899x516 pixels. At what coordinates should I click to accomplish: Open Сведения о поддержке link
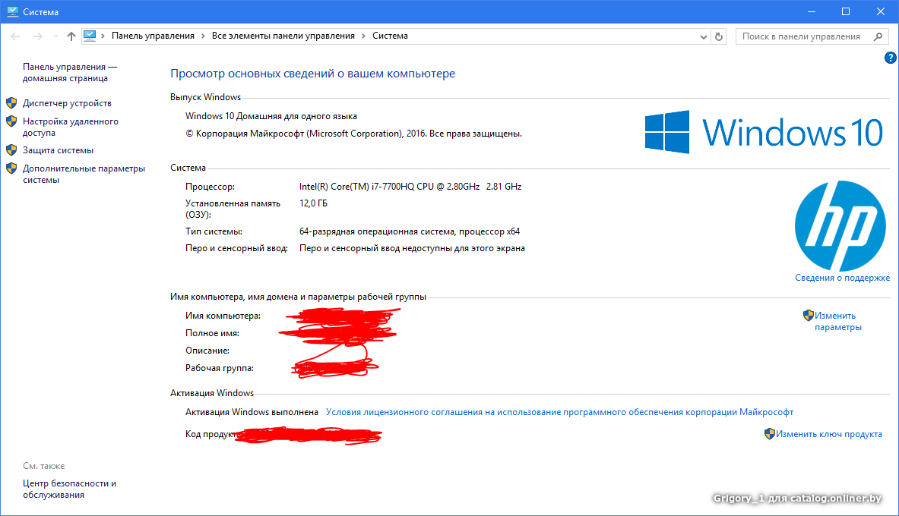click(842, 278)
